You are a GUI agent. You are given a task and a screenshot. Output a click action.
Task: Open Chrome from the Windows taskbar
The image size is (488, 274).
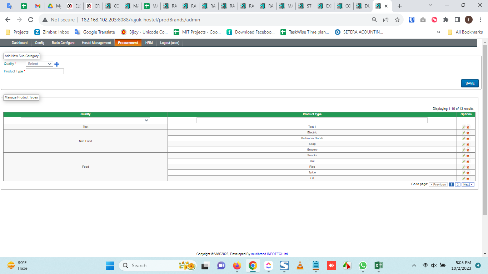[x=253, y=265]
